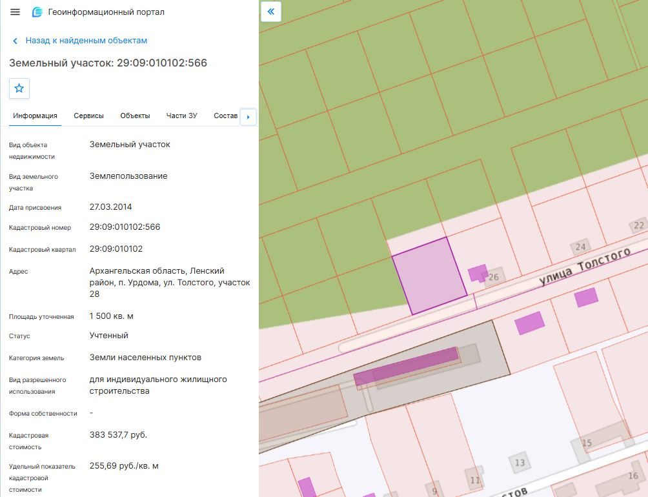Screen dimensions: 648x497
Task: Click house number 16 on the map
Action: tap(633, 476)
